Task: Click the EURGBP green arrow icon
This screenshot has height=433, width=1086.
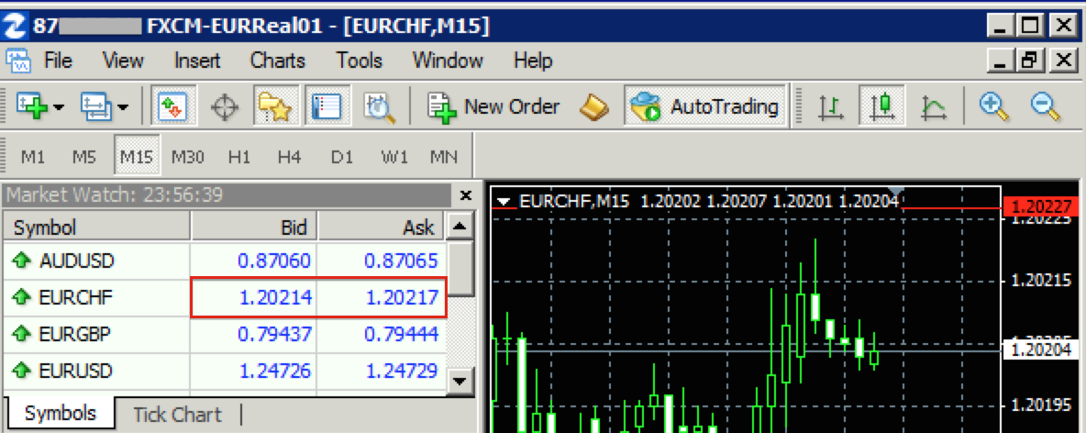Action: [x=22, y=335]
